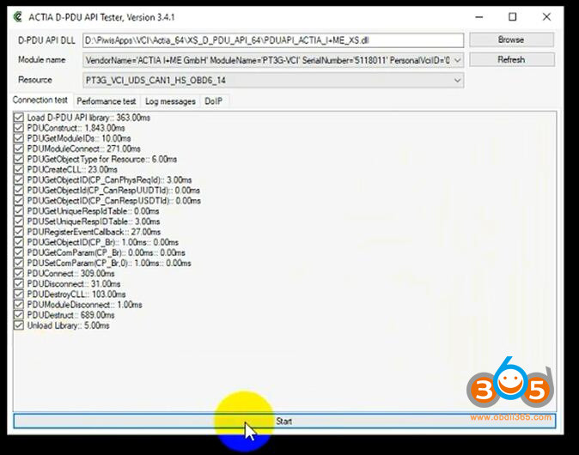
Task: Toggle the PDUDestroyCLL checkbox
Action: pyautogui.click(x=20, y=294)
